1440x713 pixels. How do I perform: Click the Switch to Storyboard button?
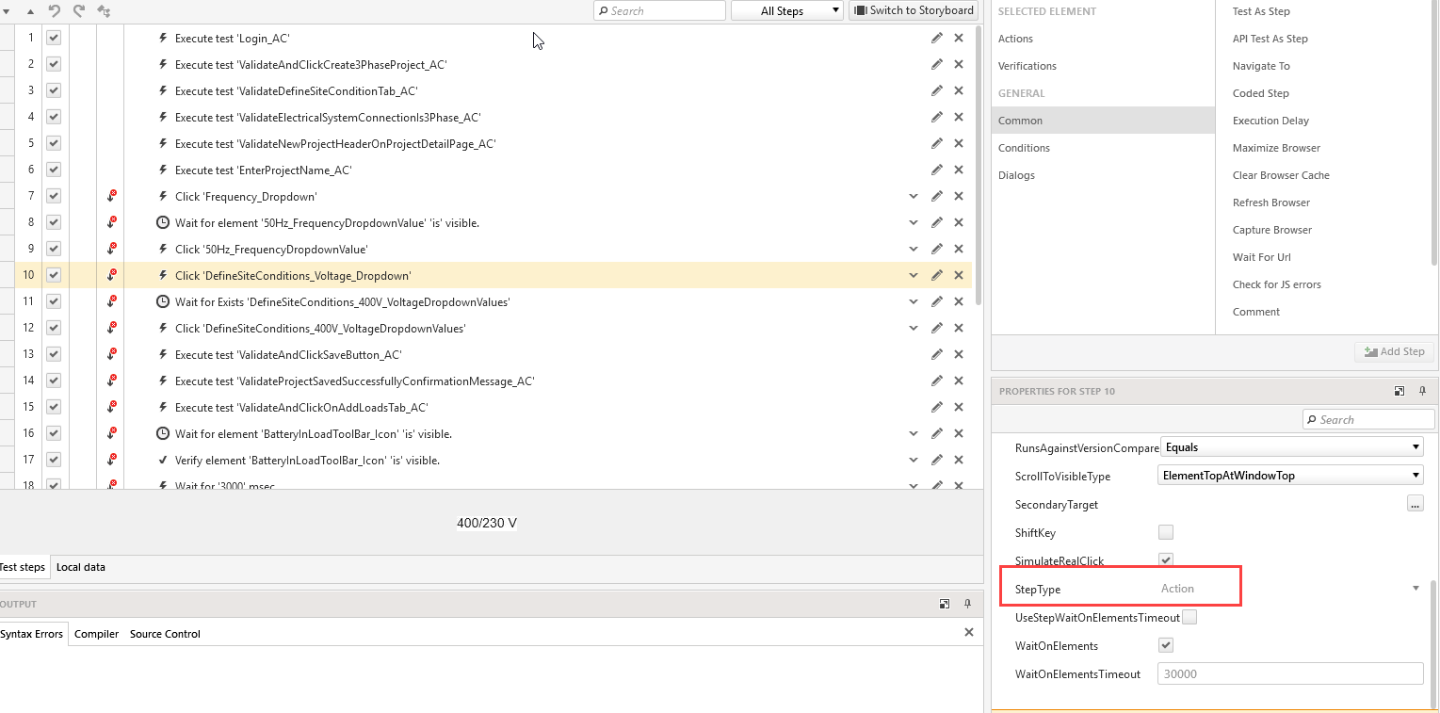click(x=914, y=10)
